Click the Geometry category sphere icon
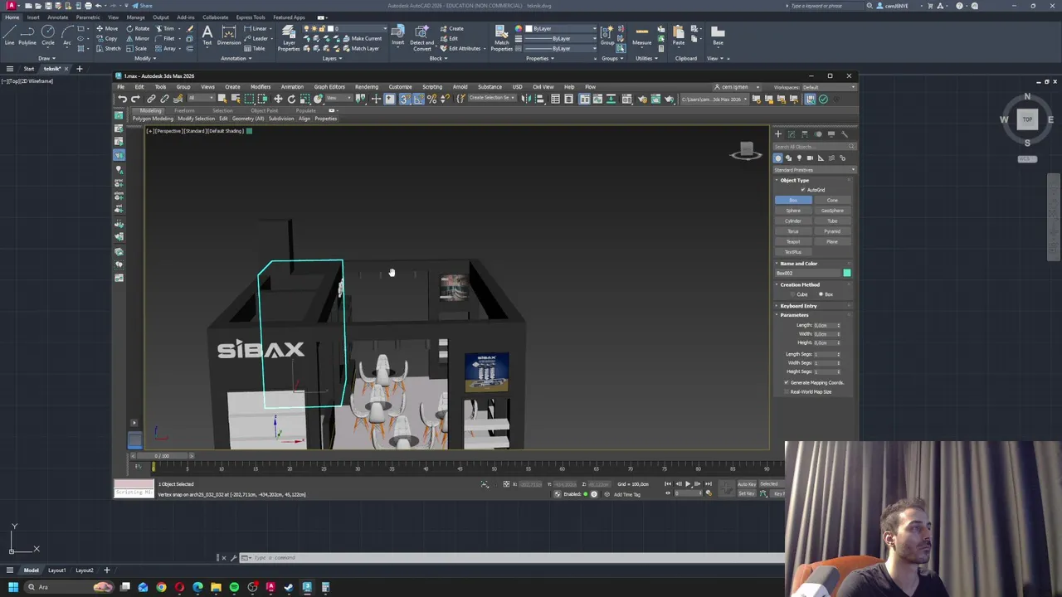Viewport: 1062px width, 597px height. tap(778, 158)
